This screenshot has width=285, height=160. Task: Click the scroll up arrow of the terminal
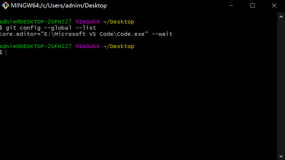(281, 17)
